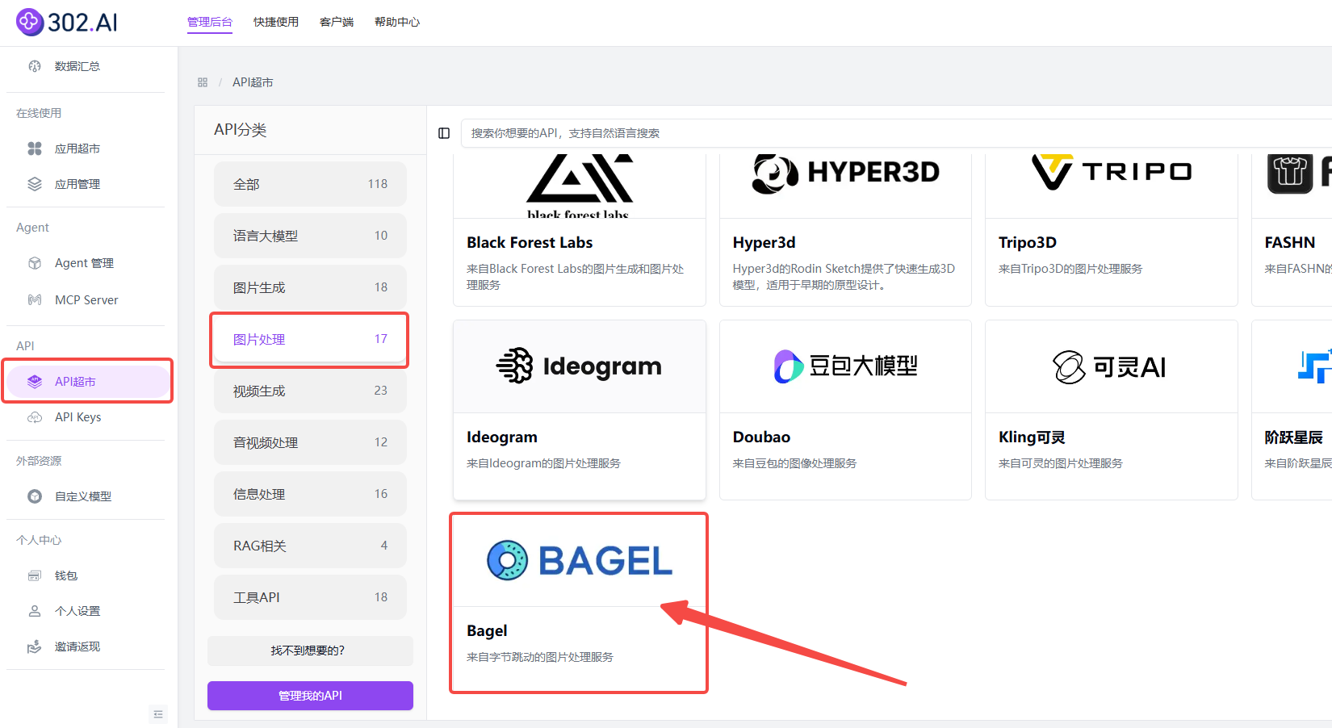This screenshot has height=728, width=1332.
Task: Select 图片生成 category
Action: (310, 287)
